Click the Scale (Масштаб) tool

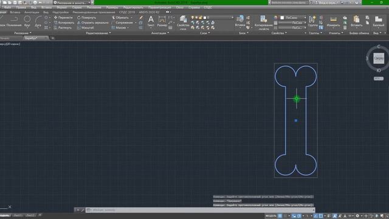tap(85, 27)
